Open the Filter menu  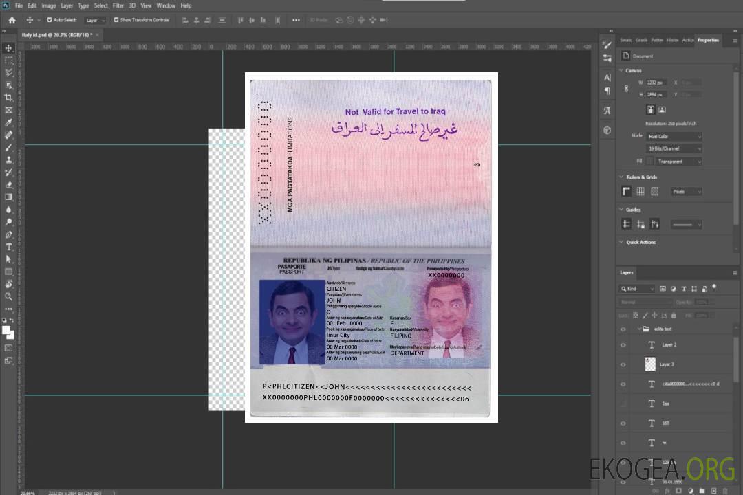(x=118, y=5)
